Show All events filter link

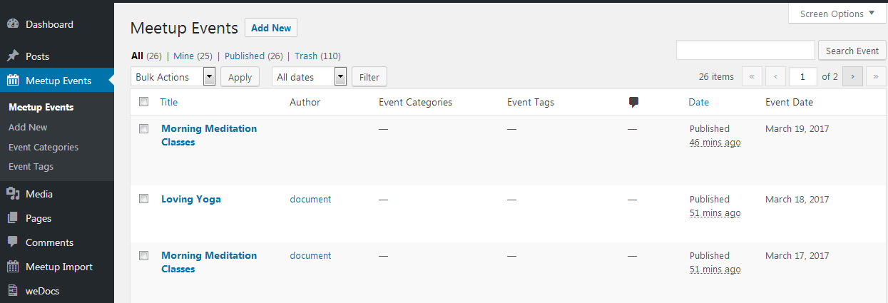(137, 56)
